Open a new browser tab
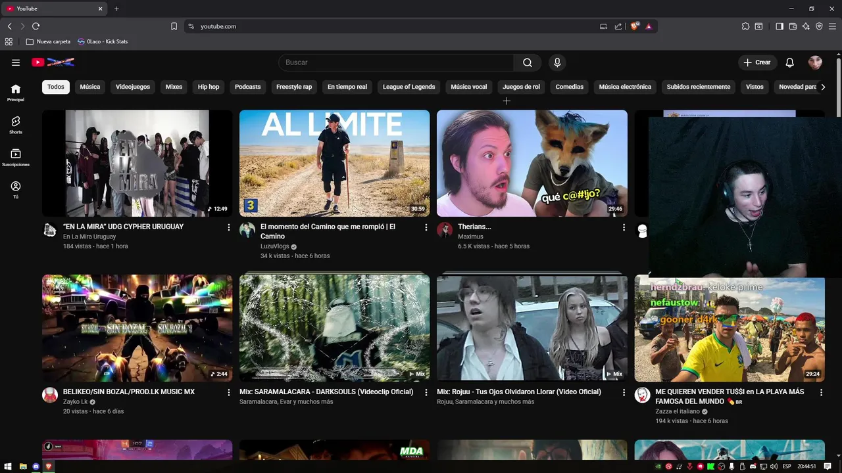The height and width of the screenshot is (473, 842). pos(116,9)
